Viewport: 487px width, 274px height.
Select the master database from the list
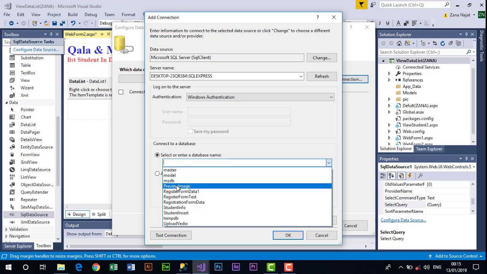pos(247,170)
